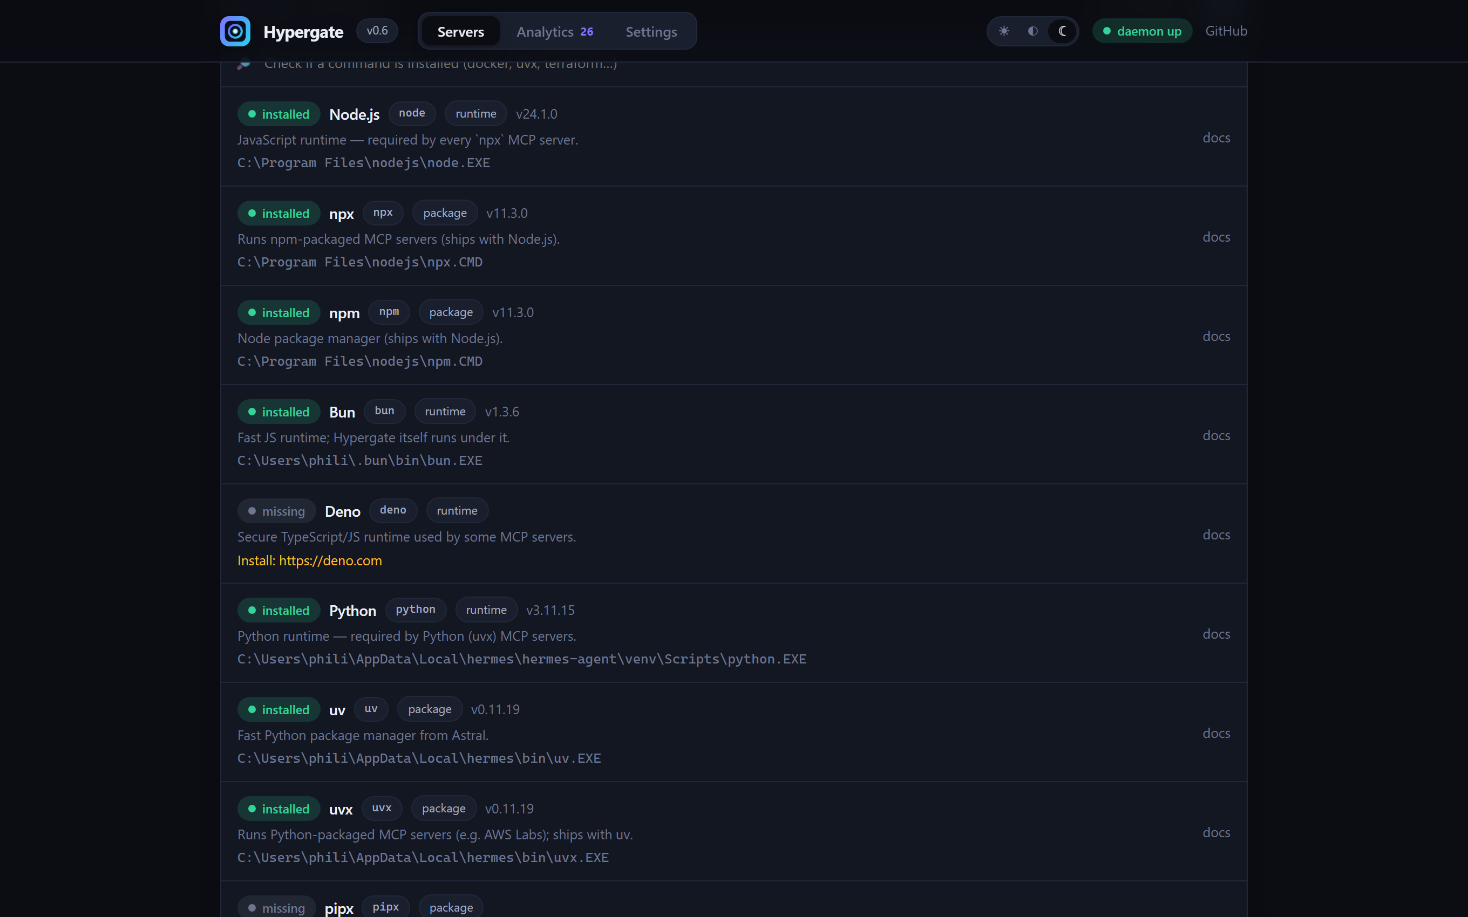Click the 'deno' command tag
Viewport: 1468px width, 917px height.
coord(393,511)
